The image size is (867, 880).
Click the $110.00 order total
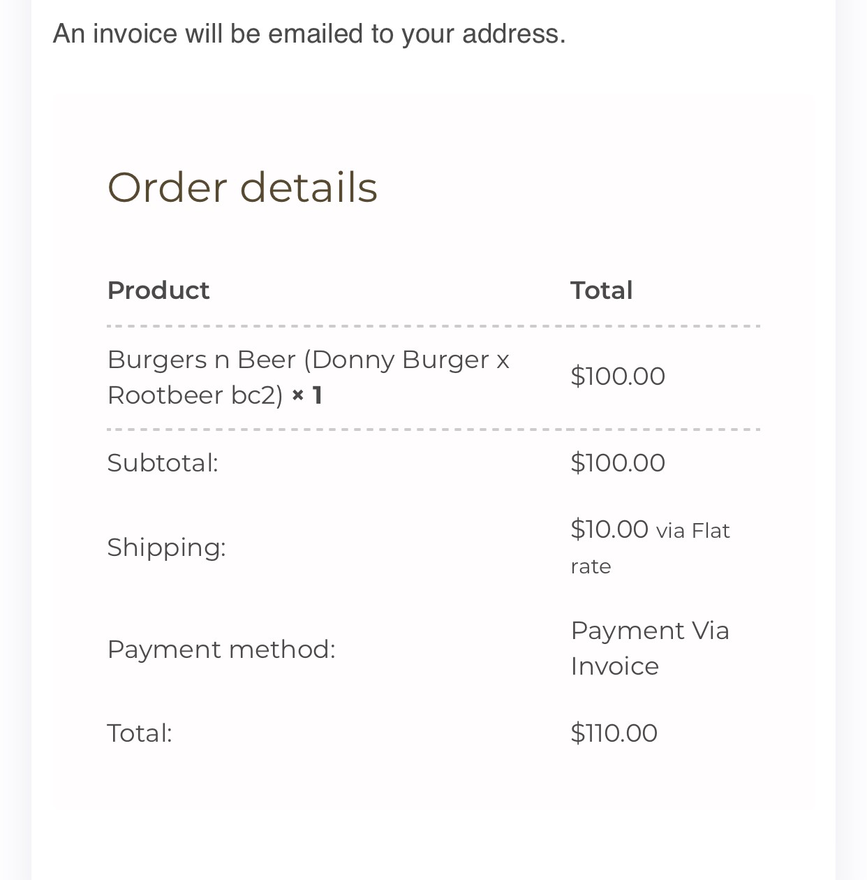point(614,733)
